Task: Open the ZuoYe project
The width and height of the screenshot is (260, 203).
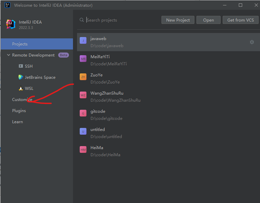Action: click(169, 78)
